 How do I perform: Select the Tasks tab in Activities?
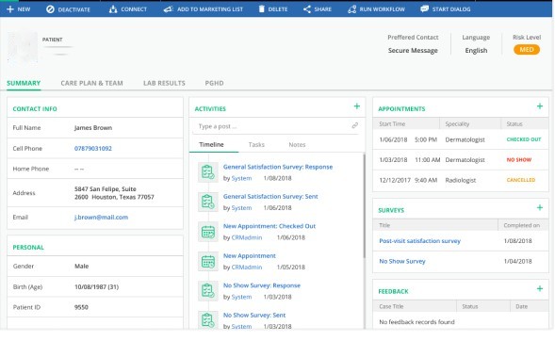[256, 145]
